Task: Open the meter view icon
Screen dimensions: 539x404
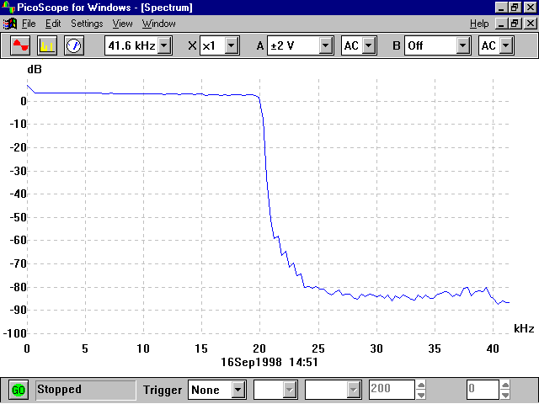Action: pyautogui.click(x=74, y=45)
